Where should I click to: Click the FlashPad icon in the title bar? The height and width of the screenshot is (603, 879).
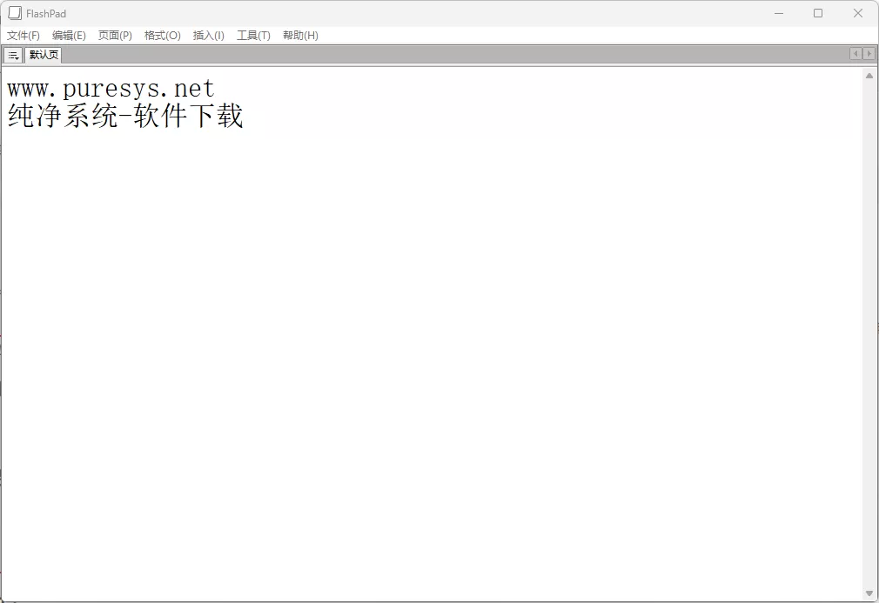tap(14, 12)
